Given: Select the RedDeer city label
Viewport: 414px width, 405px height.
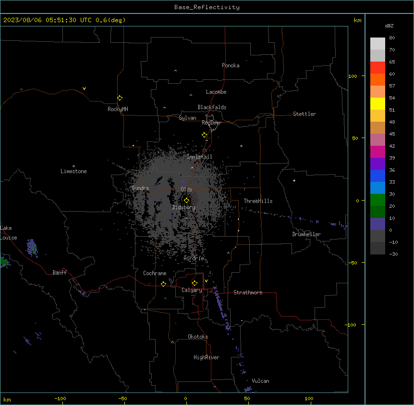Looking at the screenshot, I should tap(211, 123).
